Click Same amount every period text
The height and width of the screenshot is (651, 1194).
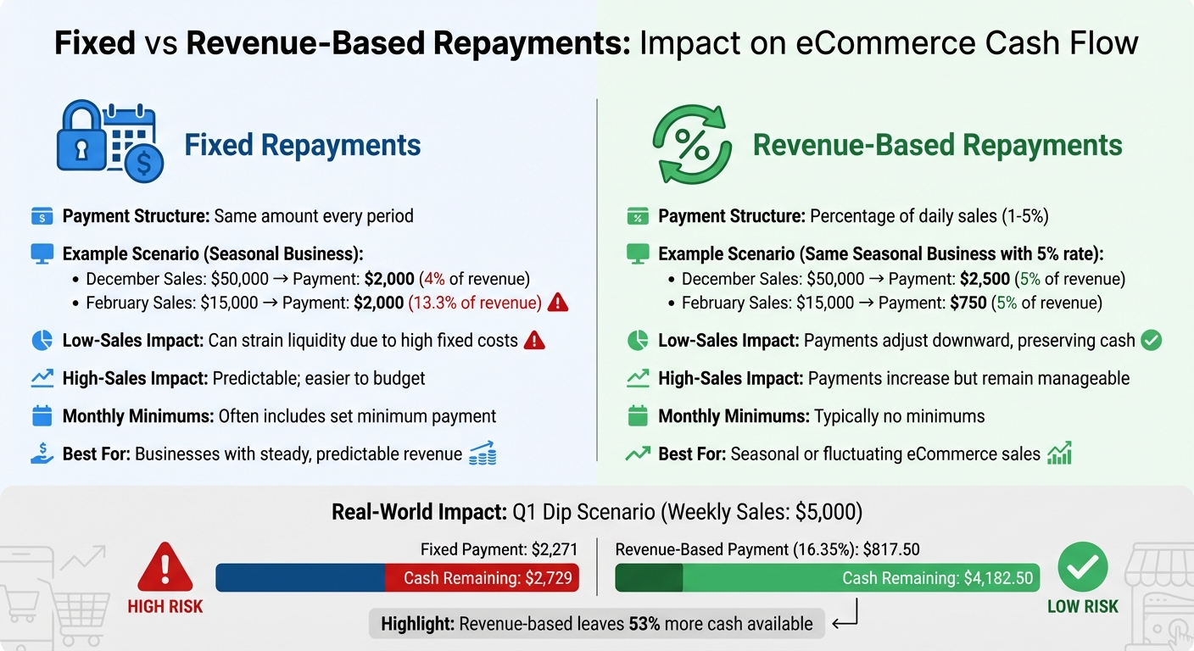314,216
